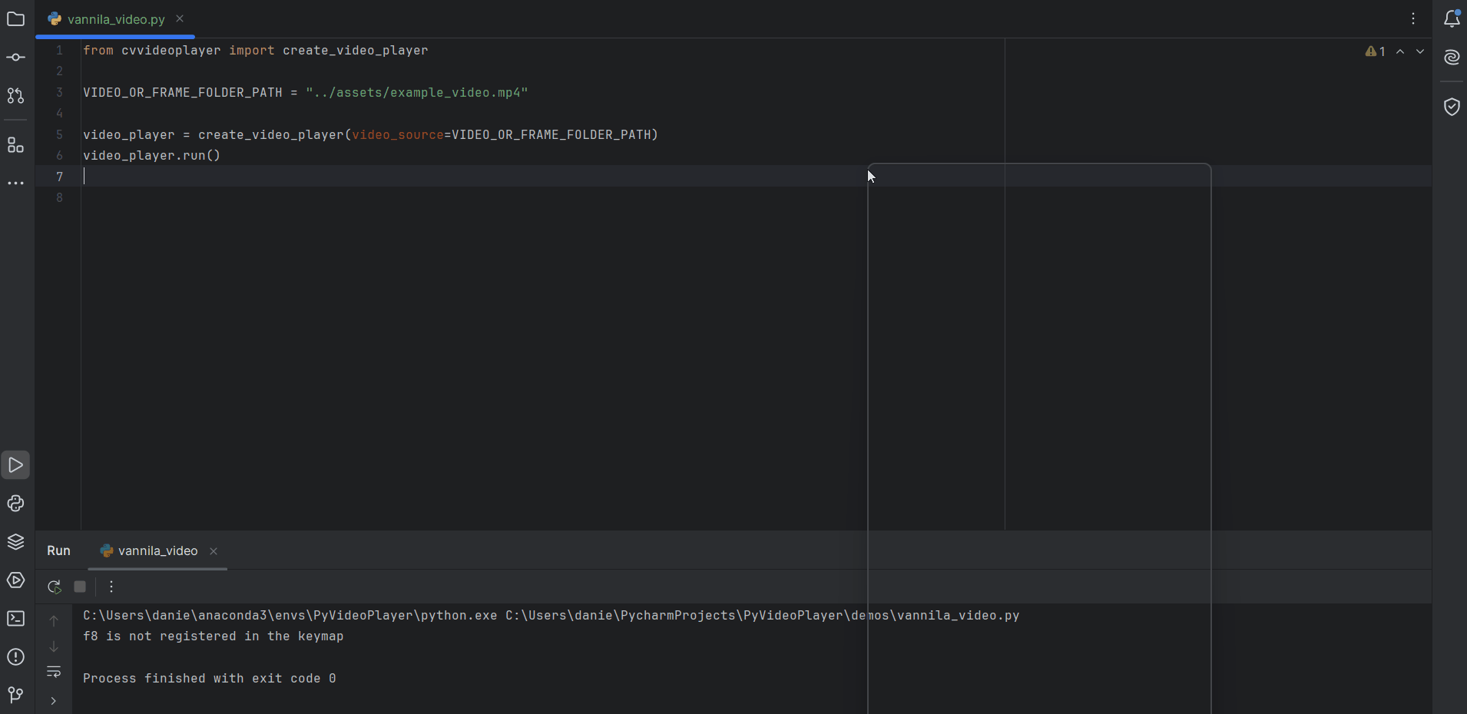Open editor tab options kebab menu
This screenshot has width=1467, height=714.
(1413, 19)
